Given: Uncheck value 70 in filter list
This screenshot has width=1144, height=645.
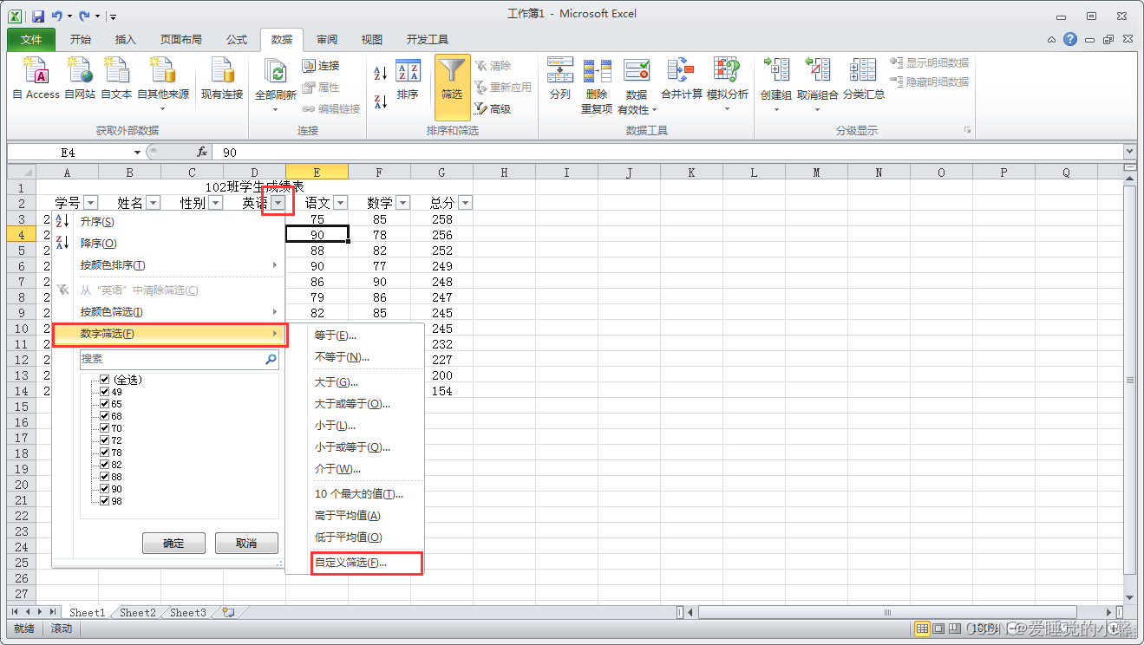Looking at the screenshot, I should point(105,428).
